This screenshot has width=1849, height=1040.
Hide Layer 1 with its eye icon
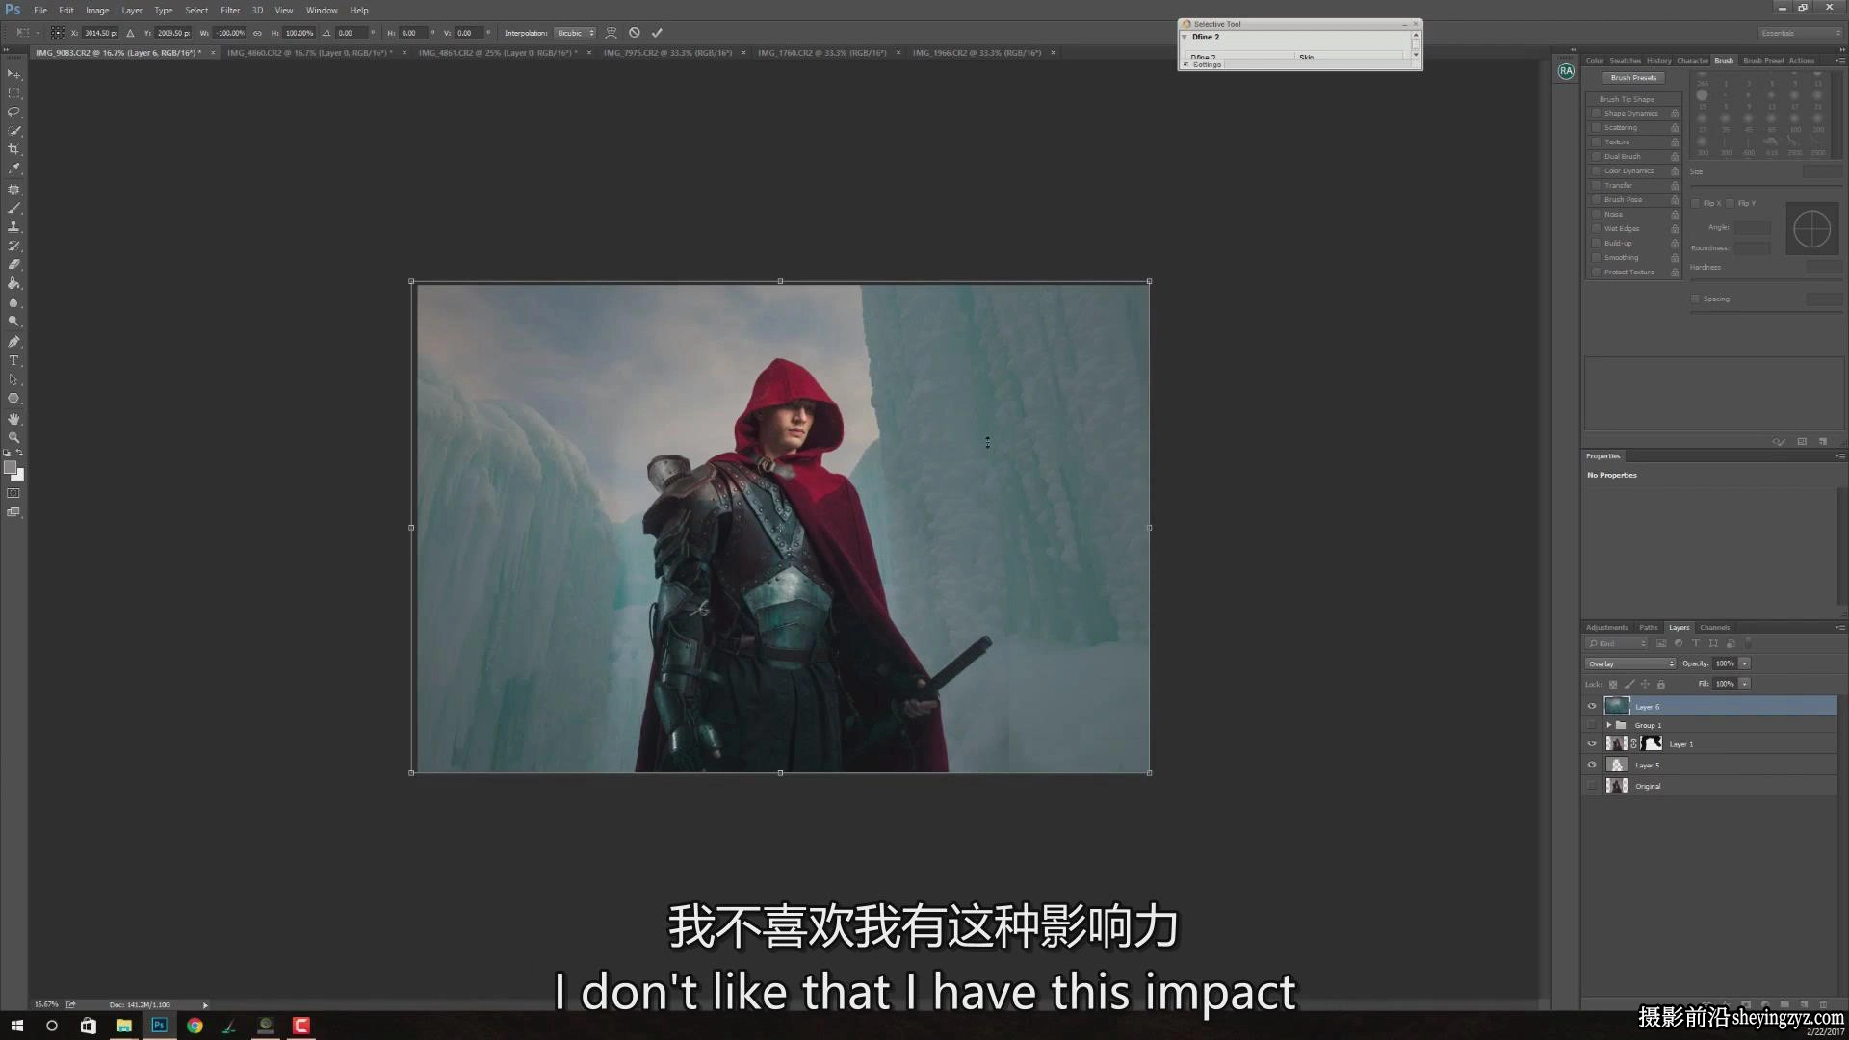(1592, 743)
